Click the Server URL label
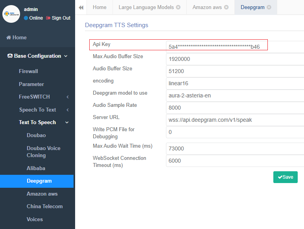Image resolution: width=304 pixels, height=229 pixels. pyautogui.click(x=106, y=117)
